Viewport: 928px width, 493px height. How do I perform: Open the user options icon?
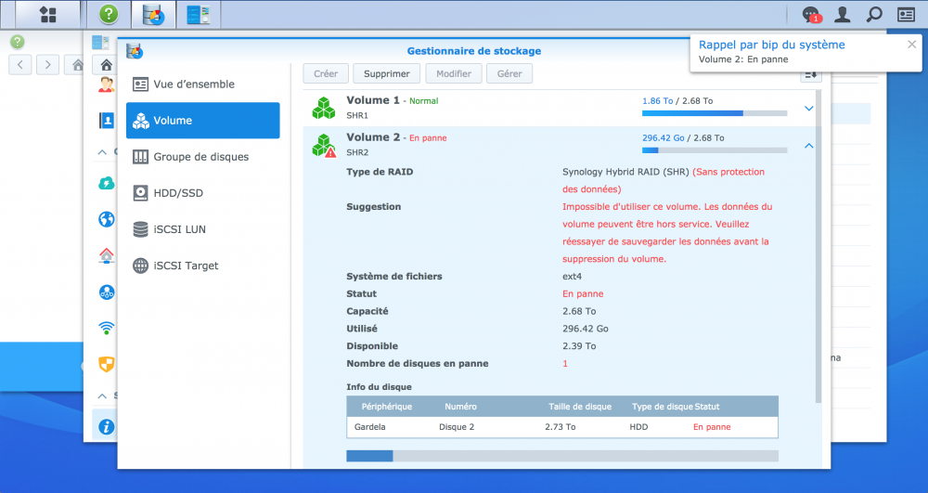tap(843, 15)
